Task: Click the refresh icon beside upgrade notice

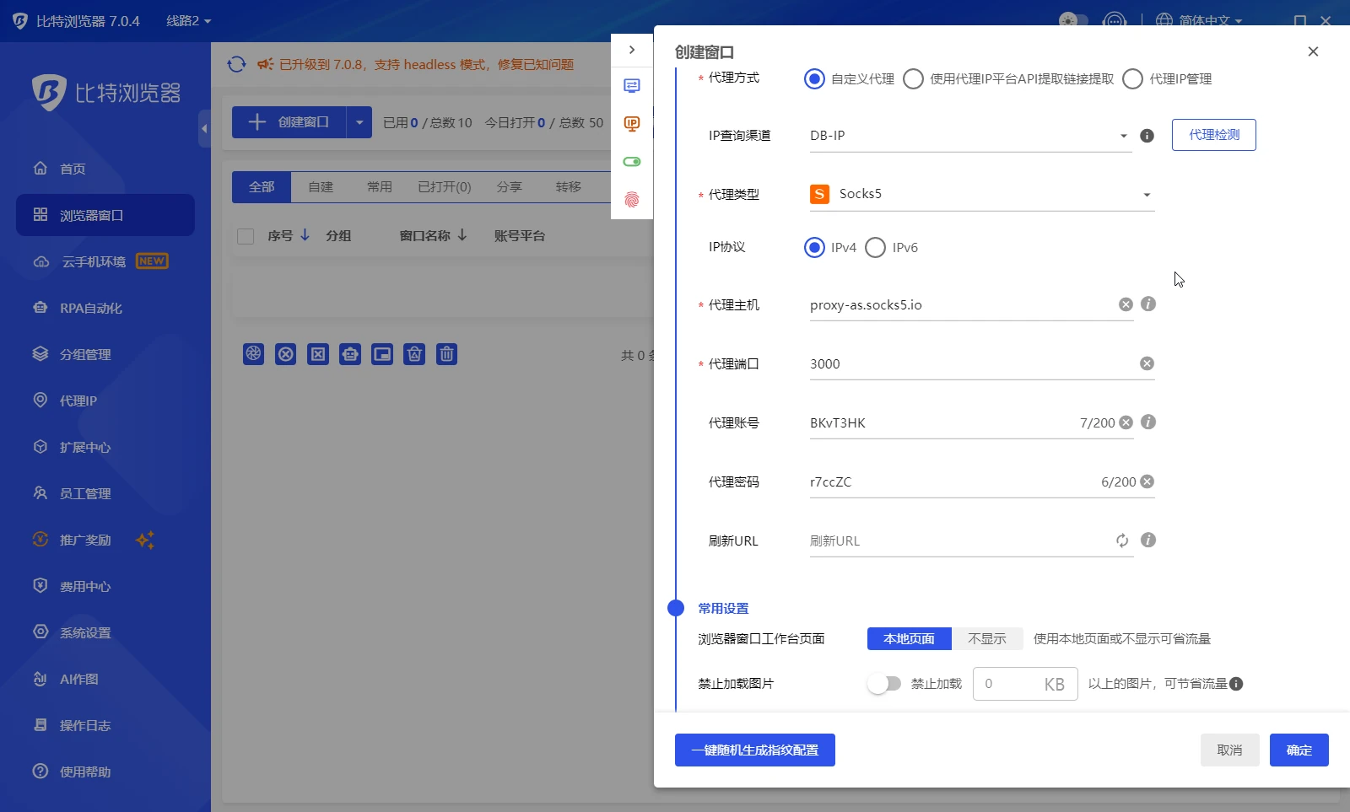Action: click(237, 64)
